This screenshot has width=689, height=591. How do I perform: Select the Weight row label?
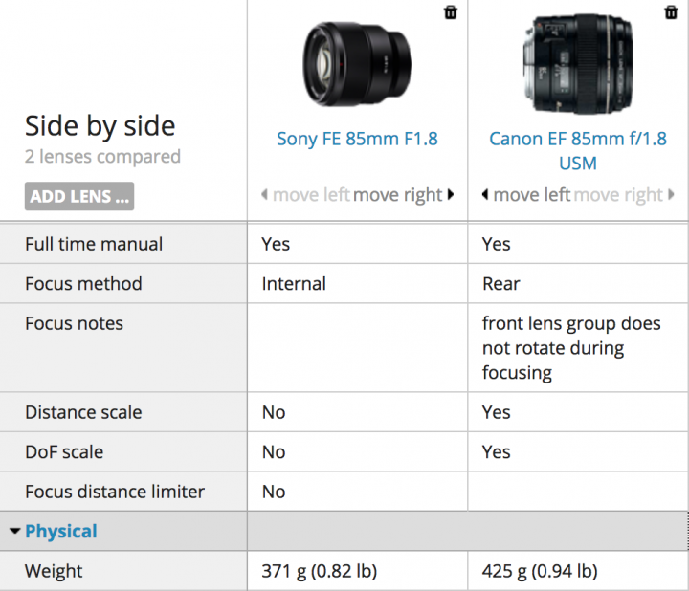pyautogui.click(x=54, y=571)
